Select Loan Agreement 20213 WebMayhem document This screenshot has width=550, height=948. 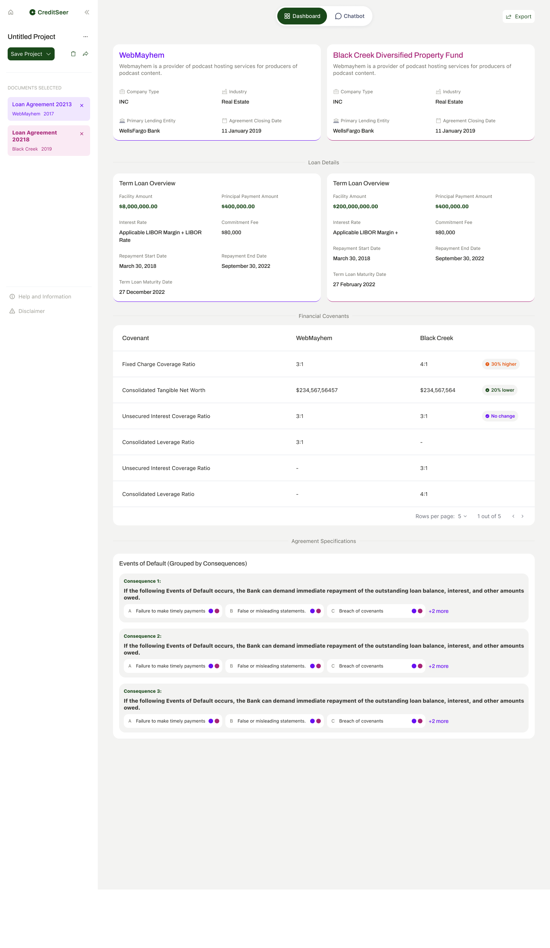pos(49,109)
